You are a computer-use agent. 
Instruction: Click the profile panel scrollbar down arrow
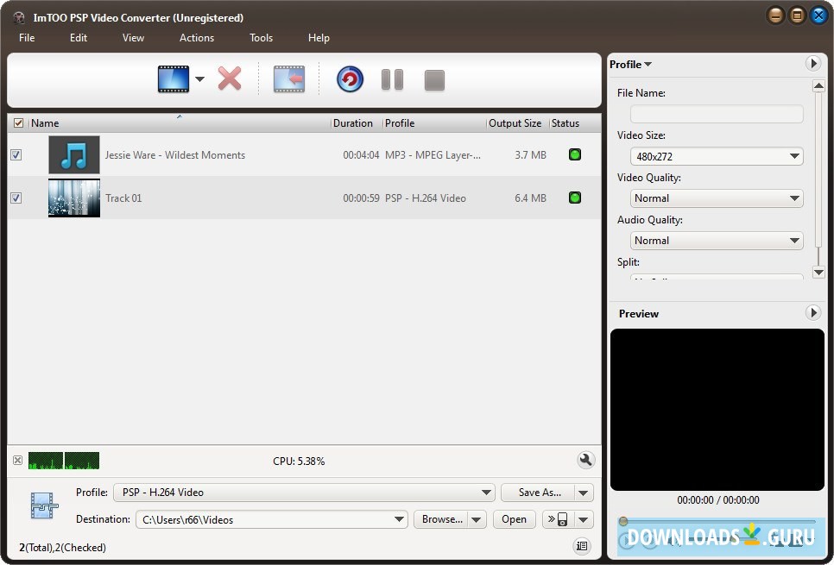pyautogui.click(x=818, y=272)
